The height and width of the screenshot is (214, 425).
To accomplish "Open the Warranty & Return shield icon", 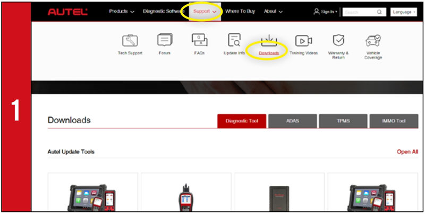I will click(x=338, y=40).
